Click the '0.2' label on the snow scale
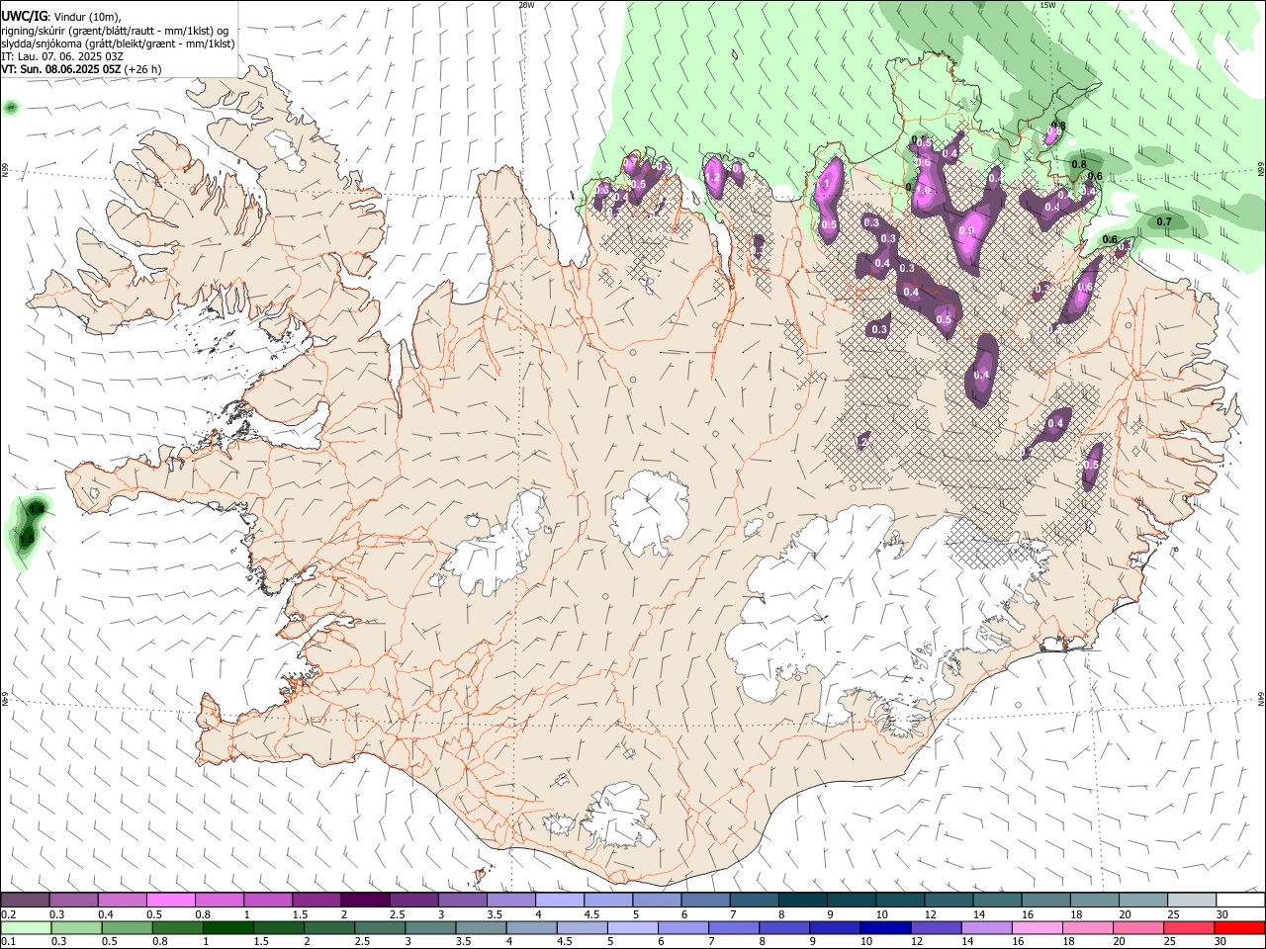The image size is (1266, 949). click(x=8, y=915)
